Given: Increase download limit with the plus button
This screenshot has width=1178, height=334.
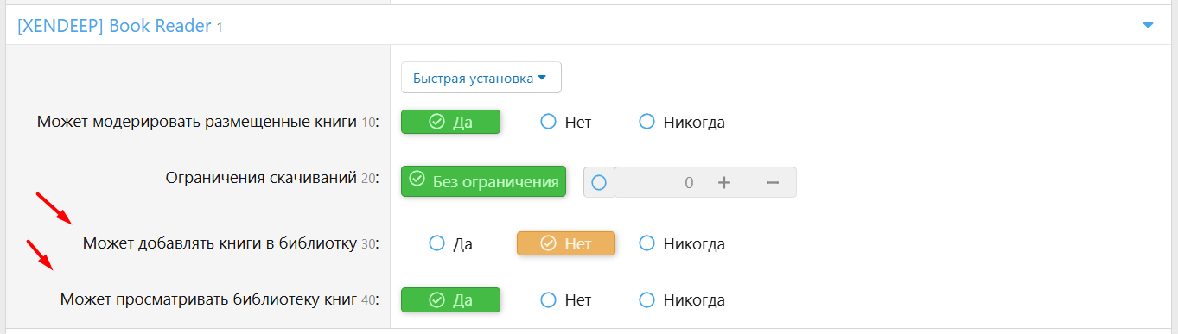Looking at the screenshot, I should (x=724, y=182).
